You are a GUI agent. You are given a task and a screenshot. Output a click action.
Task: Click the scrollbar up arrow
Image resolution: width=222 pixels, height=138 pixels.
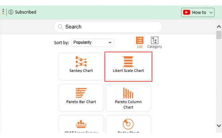pos(219,27)
